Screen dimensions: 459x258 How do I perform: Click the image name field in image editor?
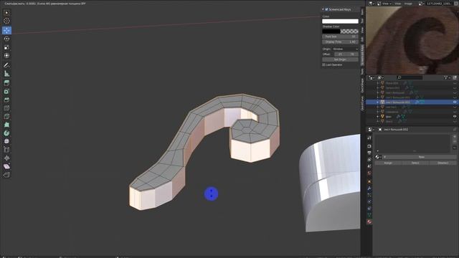pos(440,4)
